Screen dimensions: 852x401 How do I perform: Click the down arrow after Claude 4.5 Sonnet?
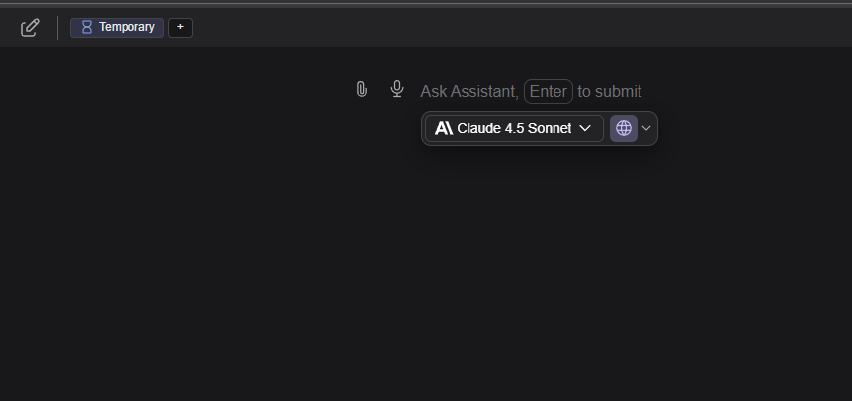click(x=585, y=128)
